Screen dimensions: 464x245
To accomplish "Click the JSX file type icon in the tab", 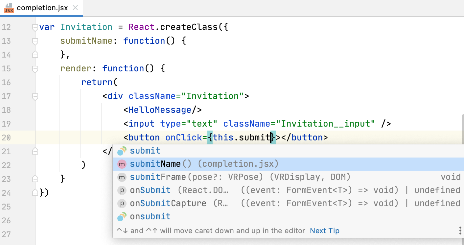I will point(9,8).
